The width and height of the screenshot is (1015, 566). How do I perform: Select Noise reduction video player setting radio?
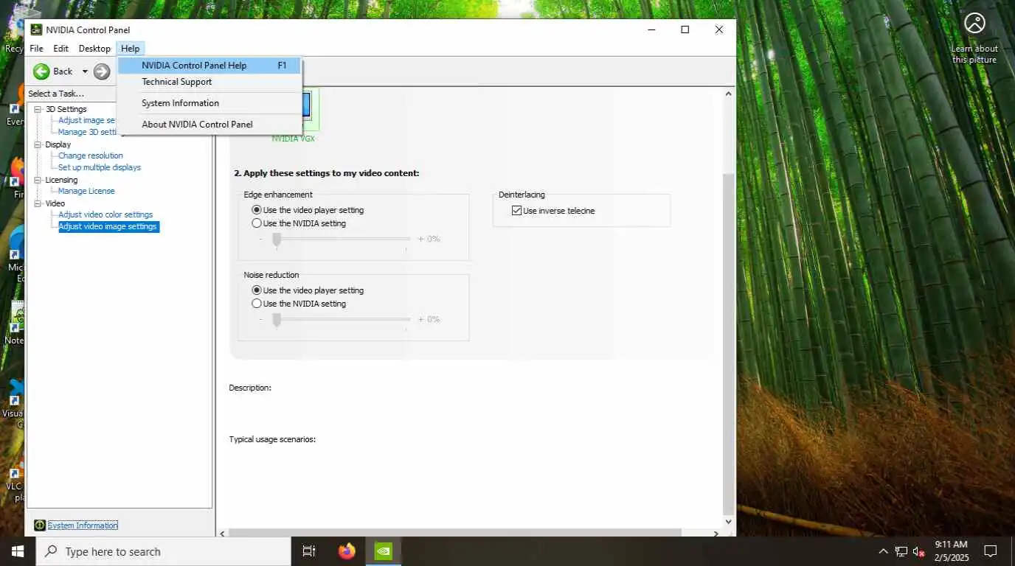pyautogui.click(x=257, y=290)
